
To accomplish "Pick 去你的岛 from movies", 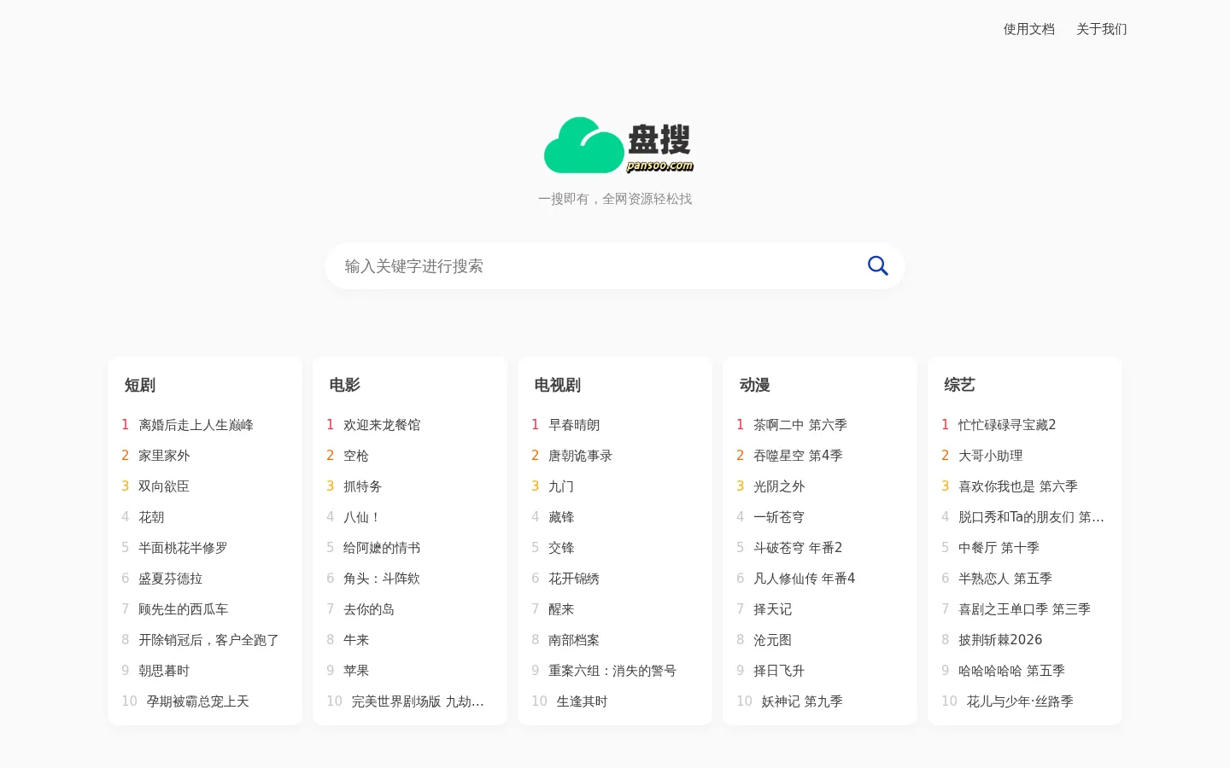I will [x=369, y=609].
